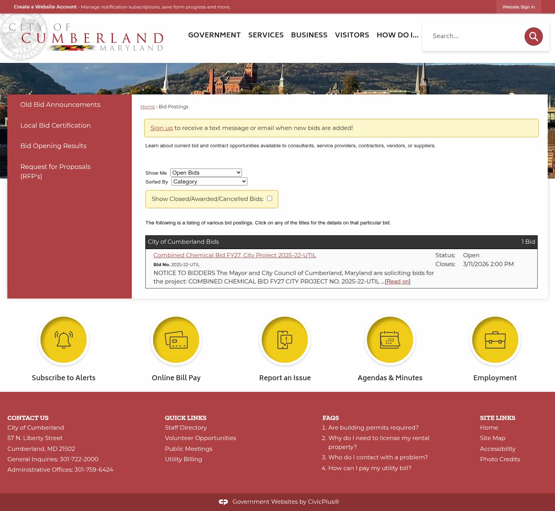Enable Show Closed/Awarded/Cancelled Bids
This screenshot has height=511, width=555.
(269, 198)
